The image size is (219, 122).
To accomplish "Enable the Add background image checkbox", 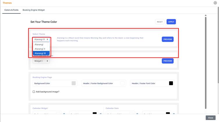I will (x=34, y=92).
